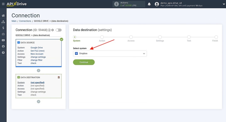Click the add step plus below Data Destination
The height and width of the screenshot is (122, 226).
(39, 102)
